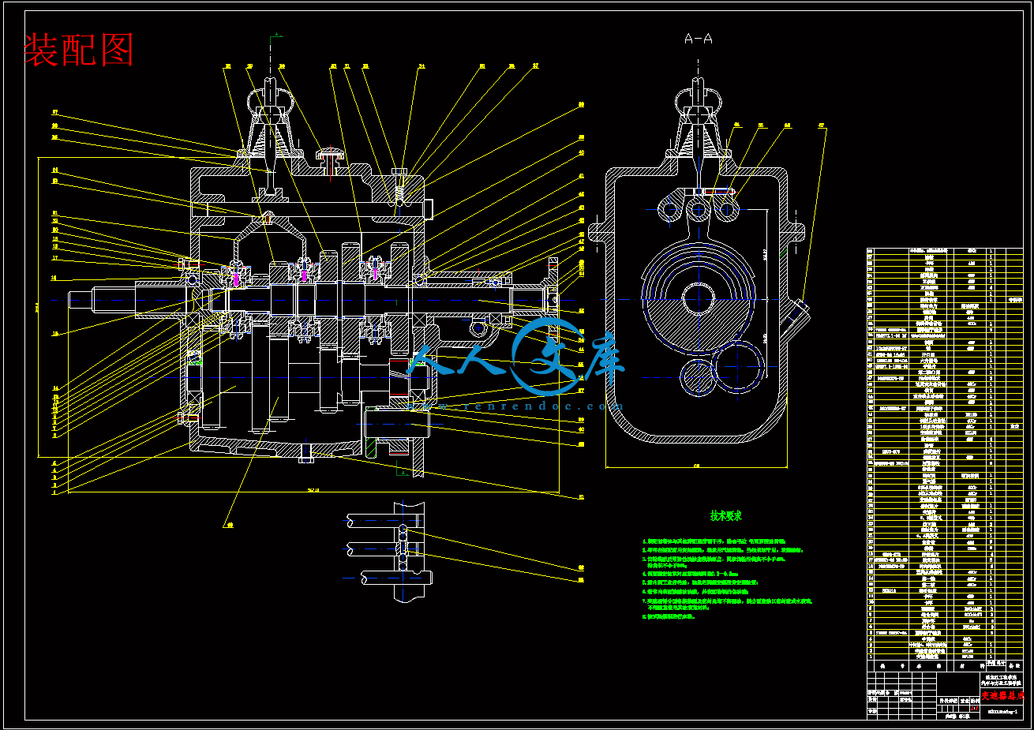Click the red "变速器总成" title block text

pyautogui.click(x=1003, y=697)
